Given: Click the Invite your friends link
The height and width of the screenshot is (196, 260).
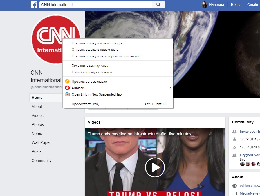Looking at the screenshot, I should pos(250,132).
